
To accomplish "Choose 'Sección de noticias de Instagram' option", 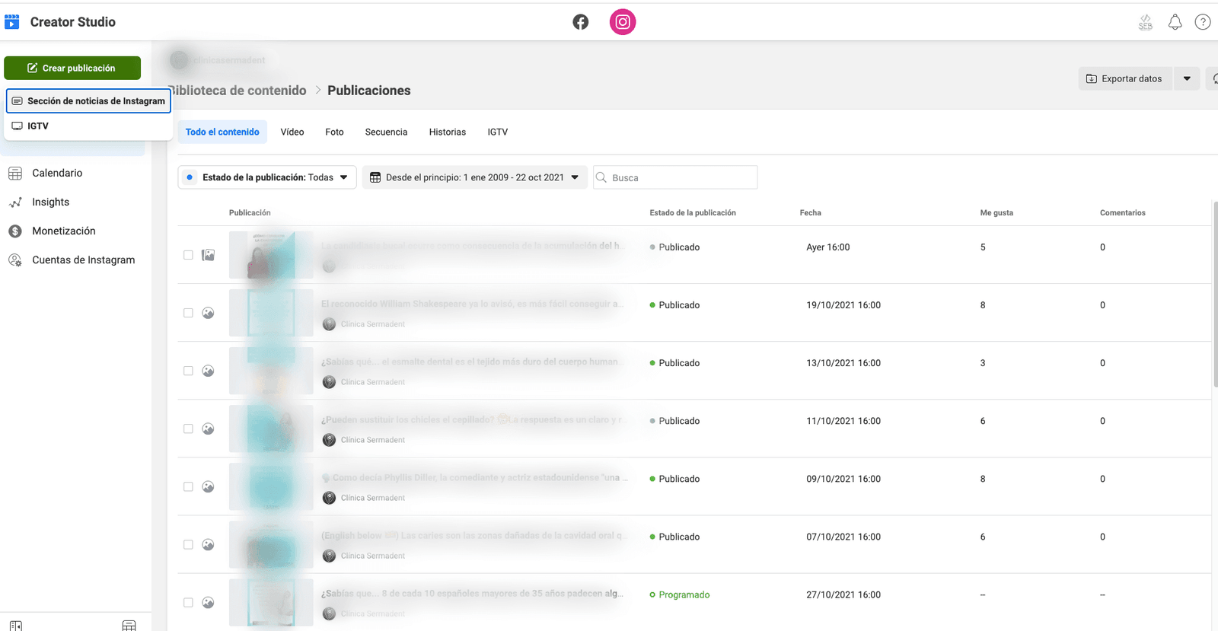I will [x=88, y=101].
